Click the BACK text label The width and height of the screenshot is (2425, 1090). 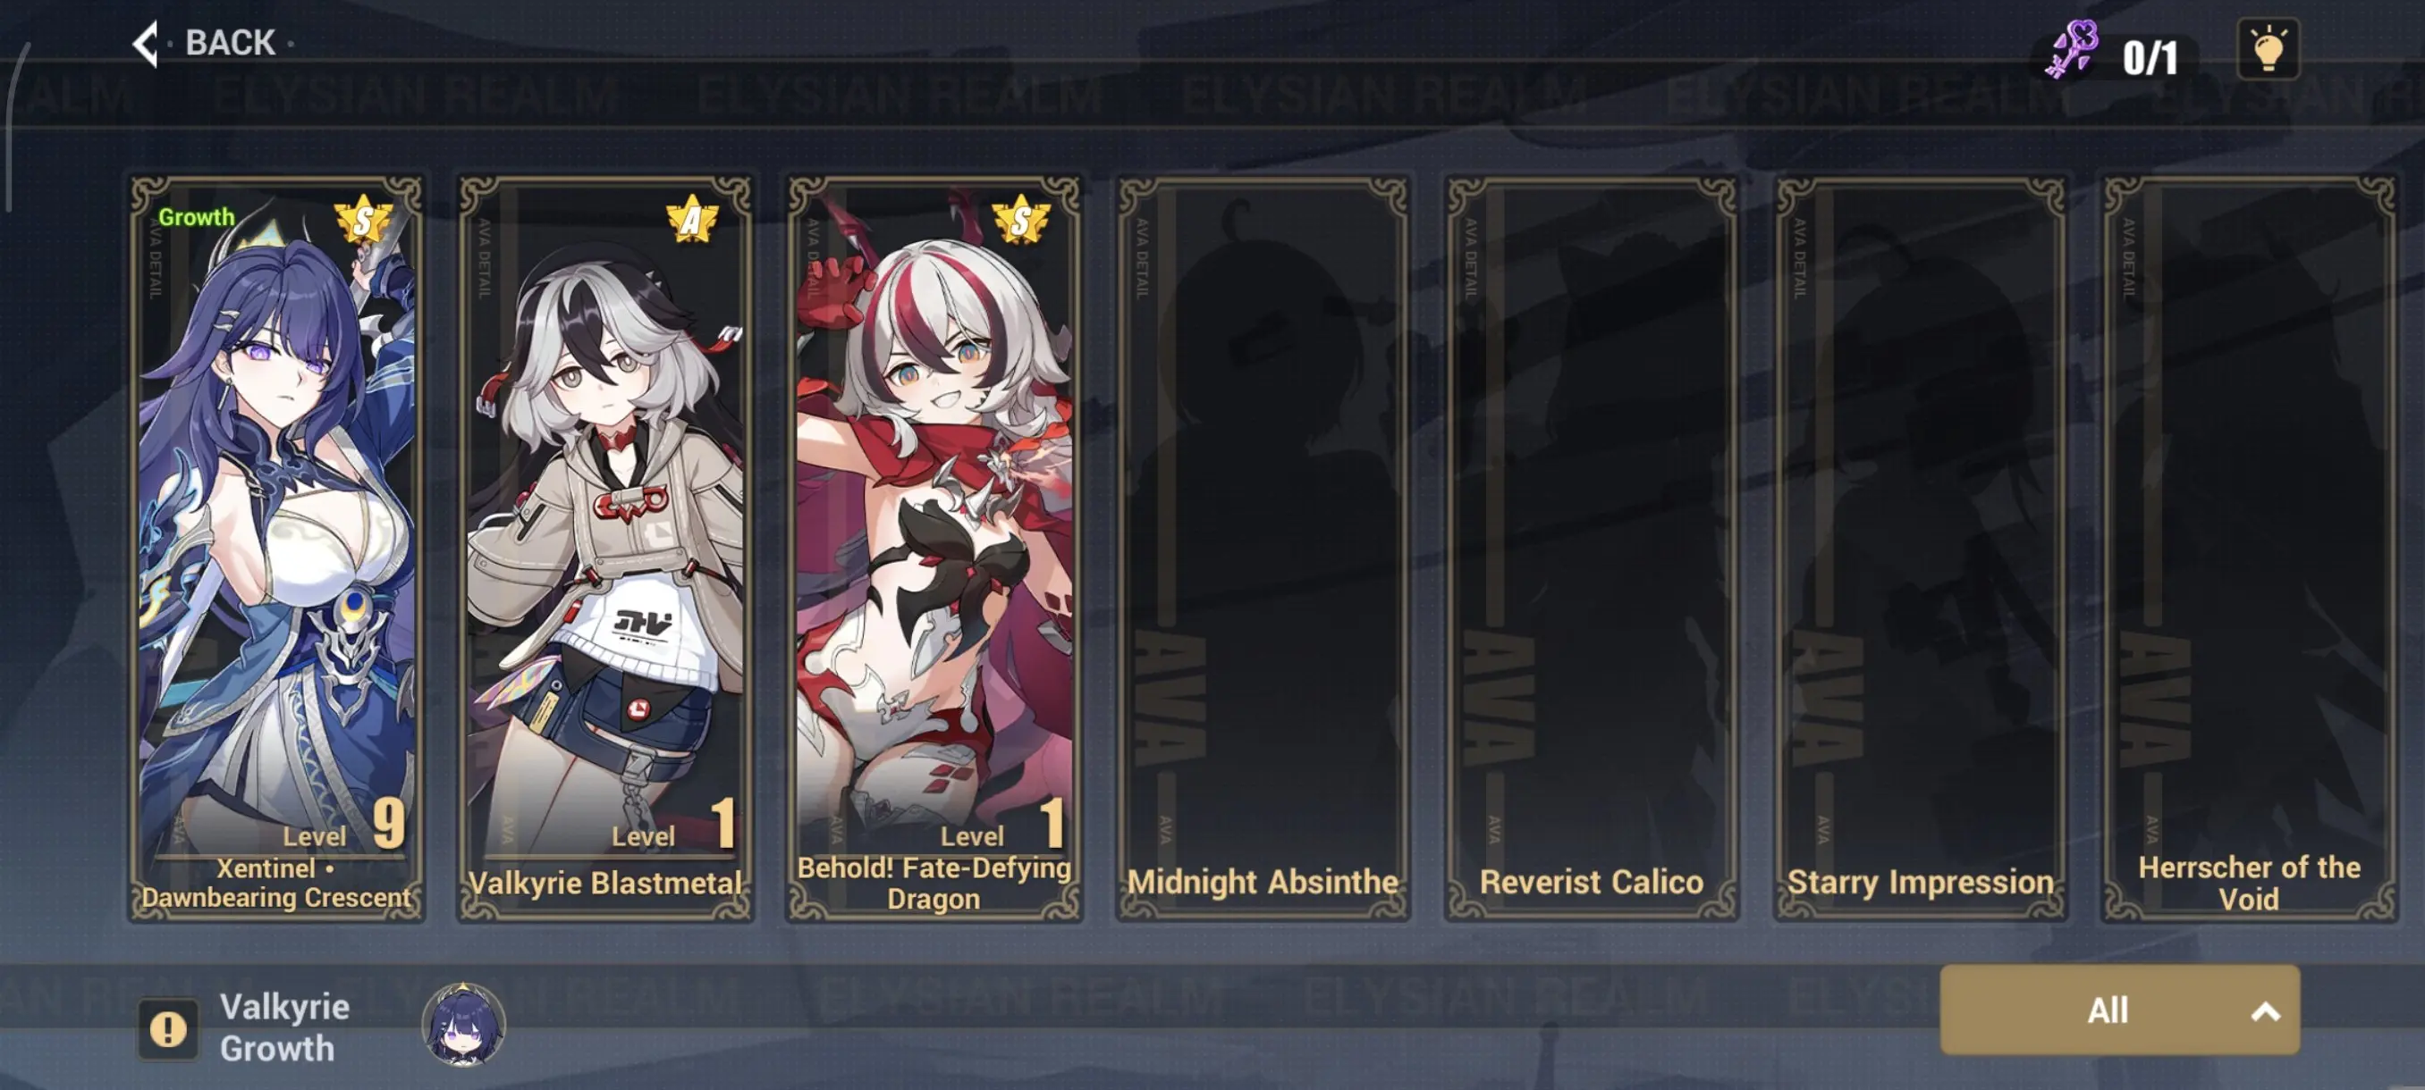click(230, 43)
